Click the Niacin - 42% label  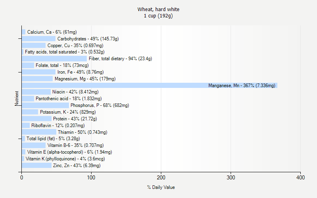click(75, 92)
